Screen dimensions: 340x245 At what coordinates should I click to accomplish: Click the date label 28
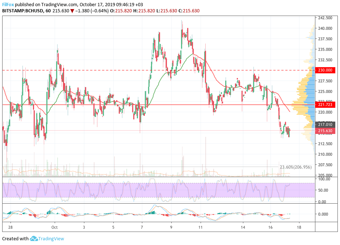click(x=10, y=227)
